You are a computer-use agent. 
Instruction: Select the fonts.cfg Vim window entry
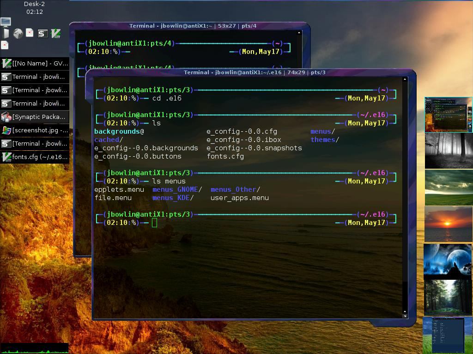tap(35, 157)
